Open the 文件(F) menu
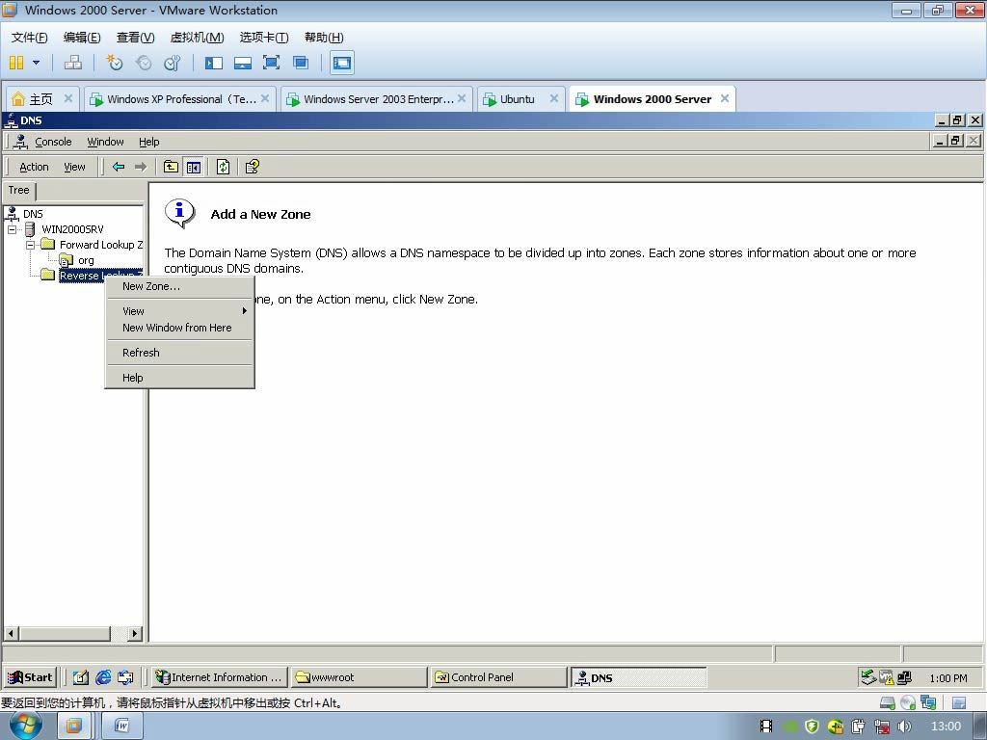This screenshot has height=740, width=987. [30, 38]
